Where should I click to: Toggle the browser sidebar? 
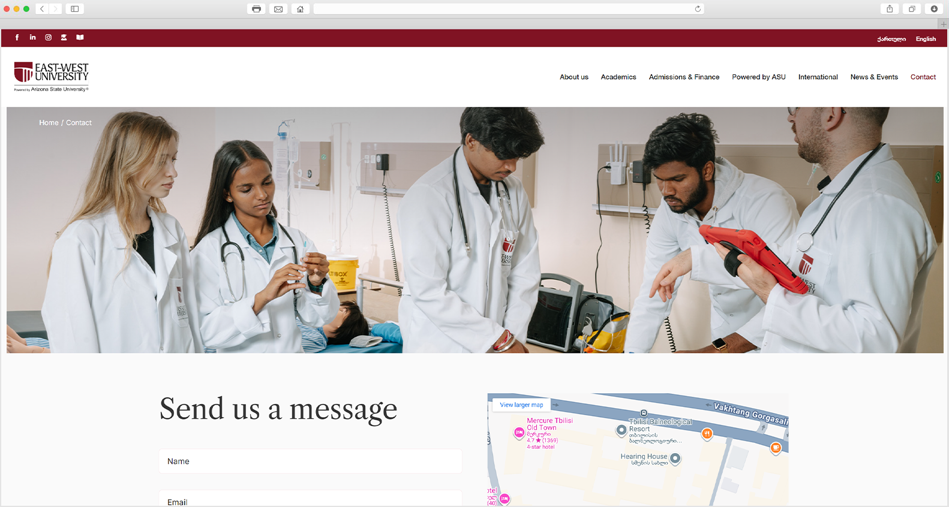(x=74, y=9)
